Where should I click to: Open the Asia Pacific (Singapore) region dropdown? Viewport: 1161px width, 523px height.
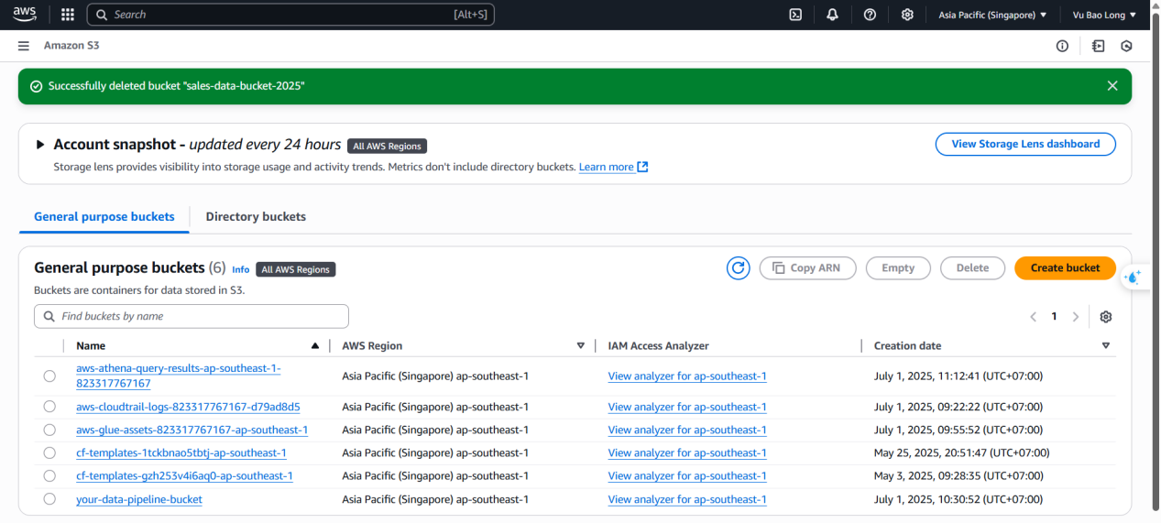pyautogui.click(x=992, y=15)
